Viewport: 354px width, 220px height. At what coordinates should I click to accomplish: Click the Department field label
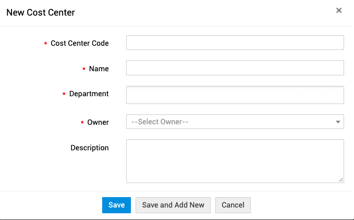[89, 94]
